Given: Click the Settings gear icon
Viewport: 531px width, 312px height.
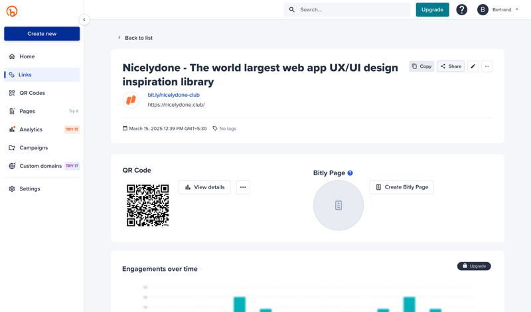Looking at the screenshot, I should point(12,189).
